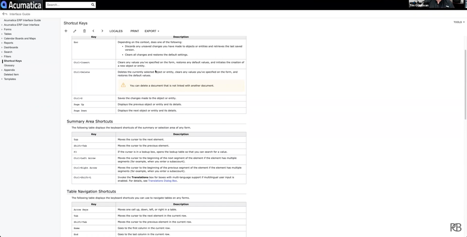Image resolution: width=467 pixels, height=237 pixels.
Task: Click the Arrow Keys cell
Action: pos(93,210)
